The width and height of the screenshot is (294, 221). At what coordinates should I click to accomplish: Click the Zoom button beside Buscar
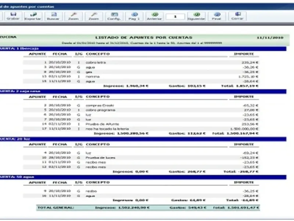click(73, 16)
